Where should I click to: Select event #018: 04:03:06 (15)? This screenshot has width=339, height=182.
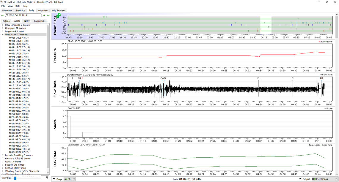click(19, 92)
